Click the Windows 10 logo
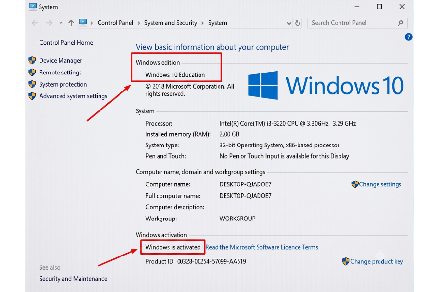The height and width of the screenshot is (292, 439). [x=326, y=85]
